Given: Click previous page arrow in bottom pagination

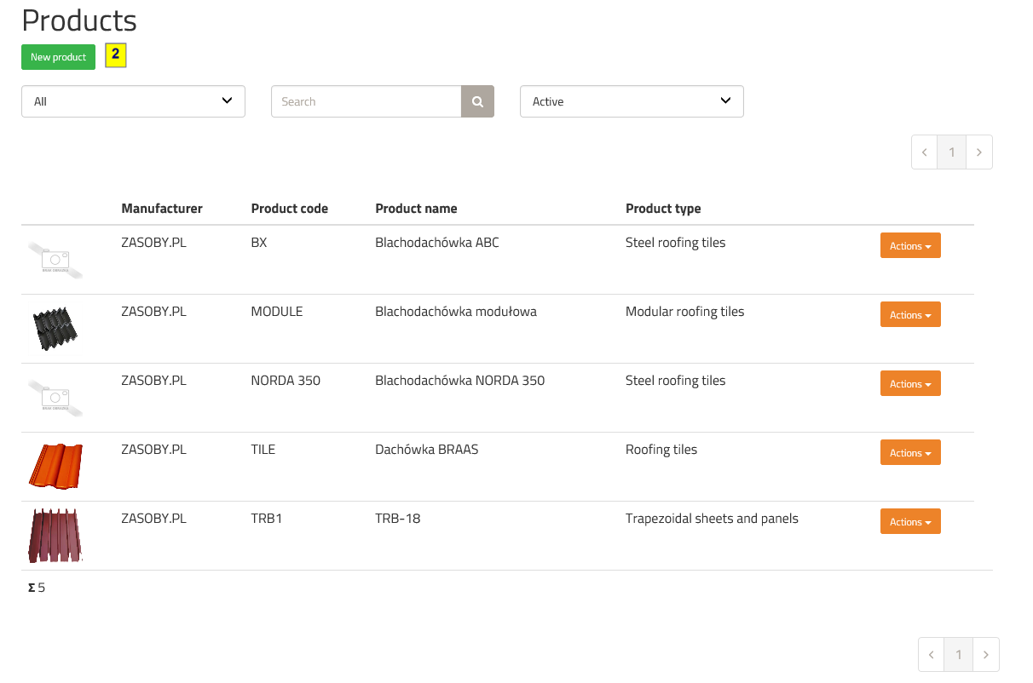Looking at the screenshot, I should coord(931,655).
